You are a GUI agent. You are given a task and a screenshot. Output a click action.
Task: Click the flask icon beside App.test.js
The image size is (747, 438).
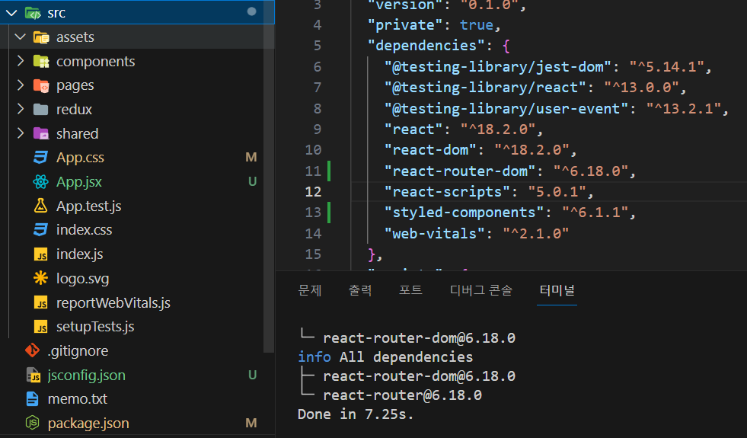40,206
